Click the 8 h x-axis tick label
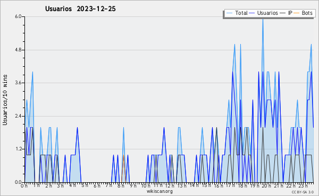This screenshot has height=196, width=319. pos(121,186)
